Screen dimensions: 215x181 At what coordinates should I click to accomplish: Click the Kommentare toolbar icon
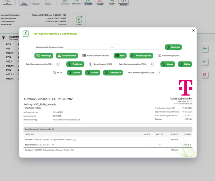[64, 2]
